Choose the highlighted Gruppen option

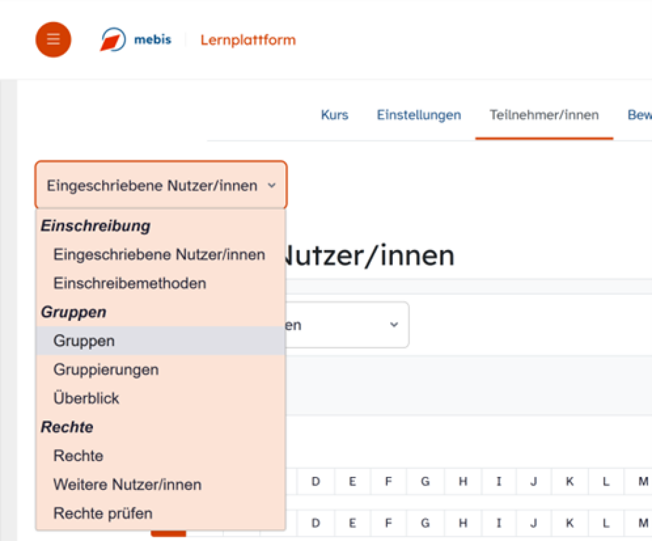coord(84,341)
